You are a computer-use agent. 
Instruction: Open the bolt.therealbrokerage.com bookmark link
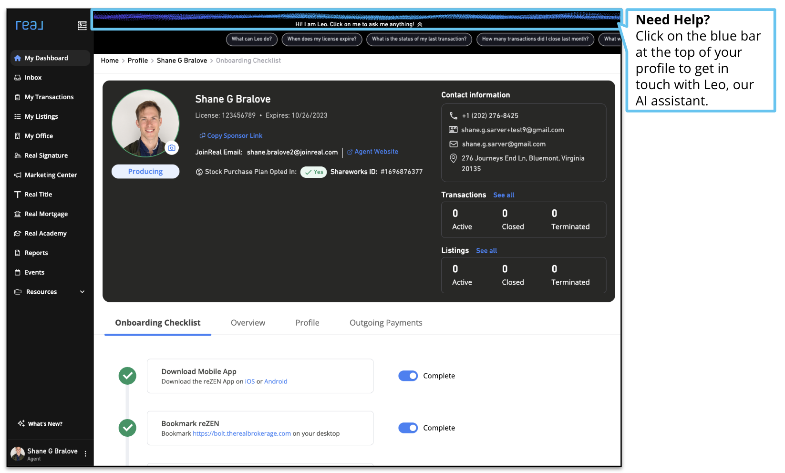click(242, 433)
